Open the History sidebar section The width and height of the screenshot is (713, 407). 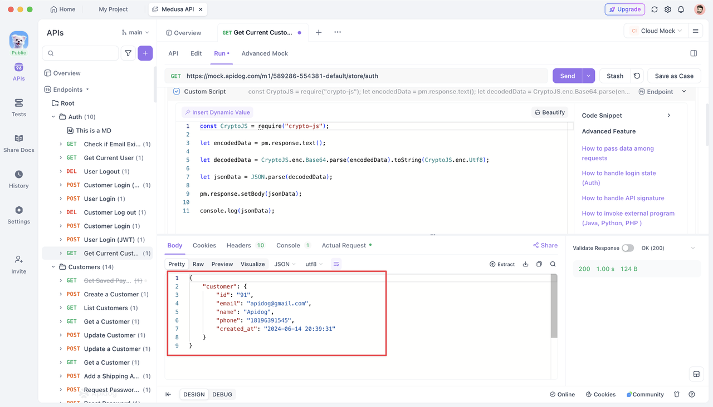19,180
